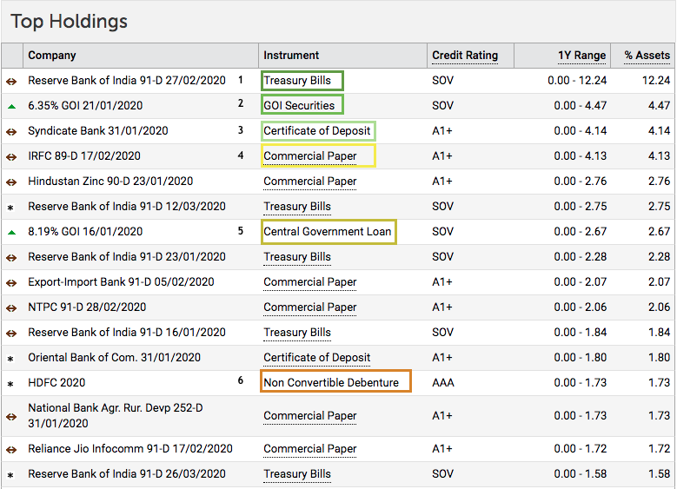This screenshot has height=489, width=677.
Task: Click the sideways arrow icon beside NTPC 91-D 28/02/2020
Action: (x=11, y=307)
